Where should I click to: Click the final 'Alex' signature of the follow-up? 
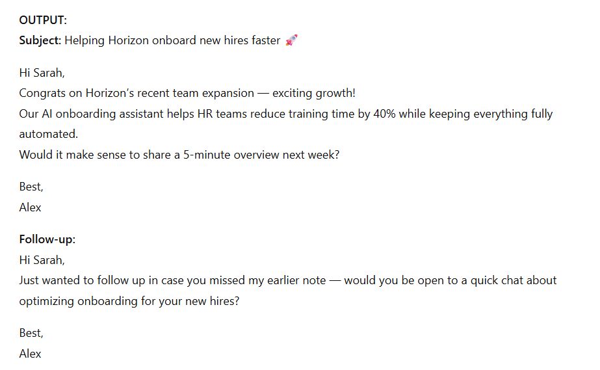click(30, 354)
